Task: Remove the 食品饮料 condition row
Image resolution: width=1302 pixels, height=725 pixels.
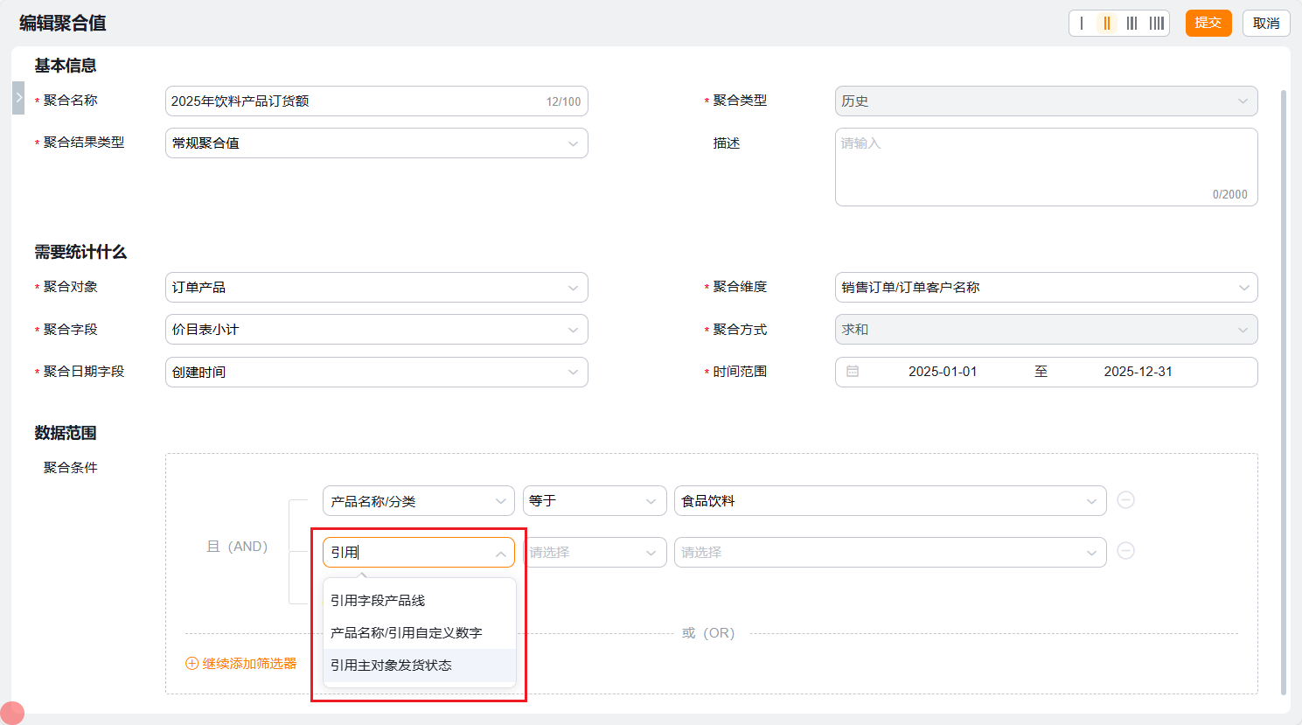Action: tap(1126, 500)
